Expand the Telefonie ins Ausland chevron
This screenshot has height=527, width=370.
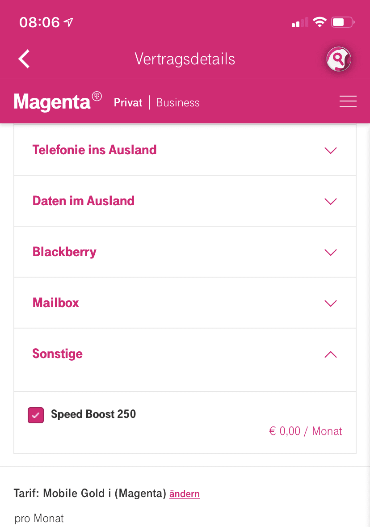[330, 150]
